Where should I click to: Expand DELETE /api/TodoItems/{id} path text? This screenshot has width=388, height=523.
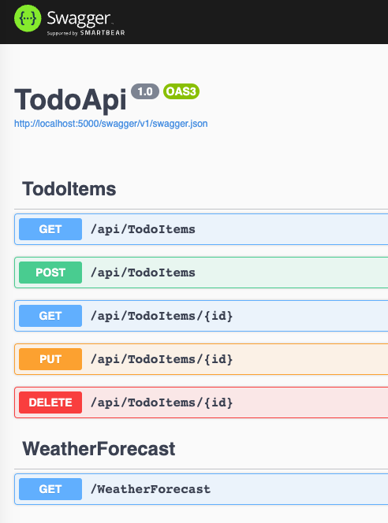pos(162,402)
